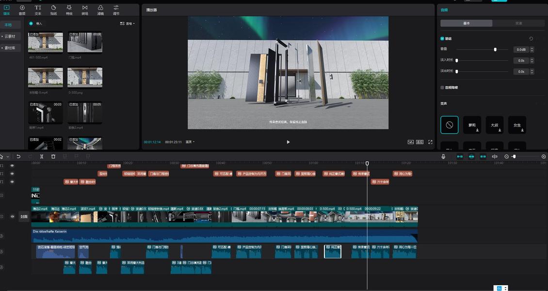
Task: Enter fullscreen preview in player
Action: [x=430, y=142]
